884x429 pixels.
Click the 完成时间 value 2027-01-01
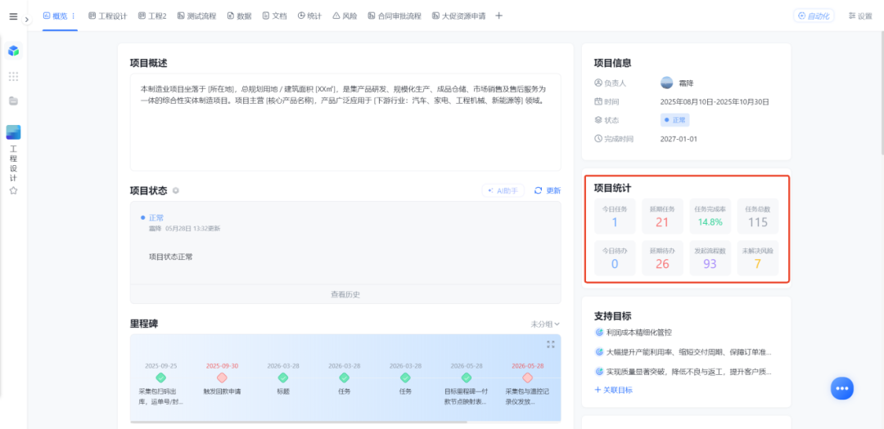click(679, 138)
